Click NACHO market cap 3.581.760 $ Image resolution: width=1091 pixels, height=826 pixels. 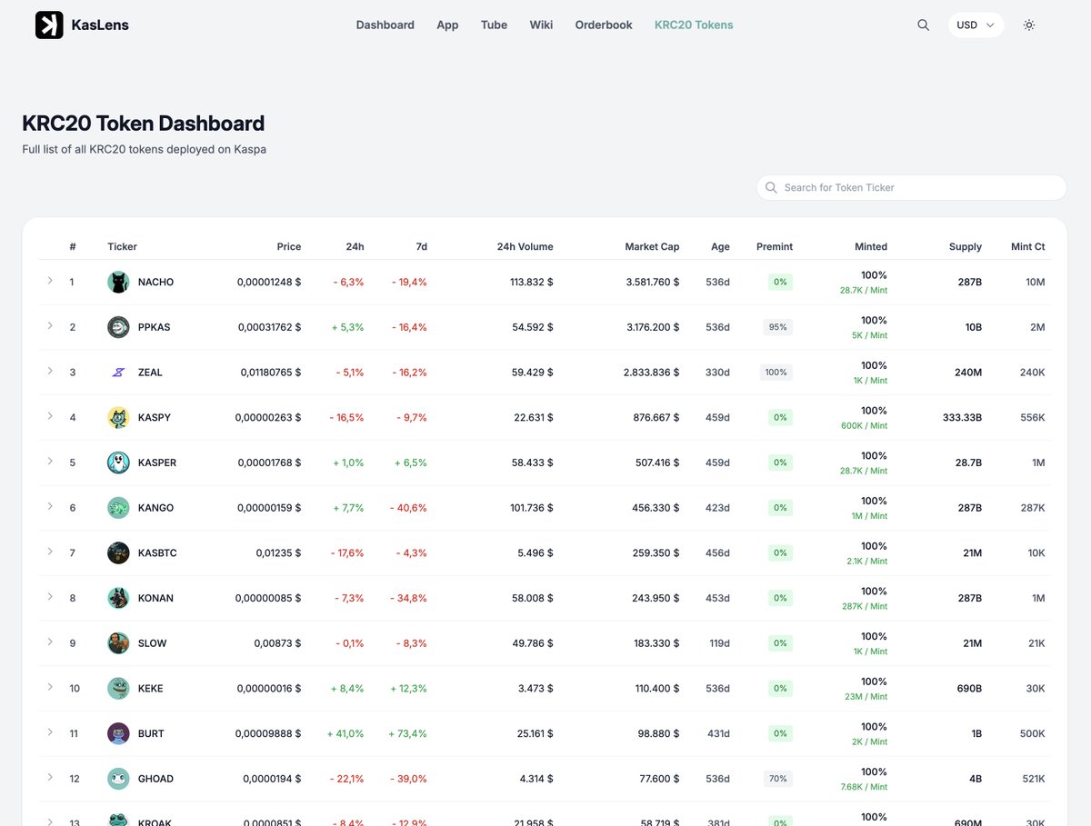point(653,282)
